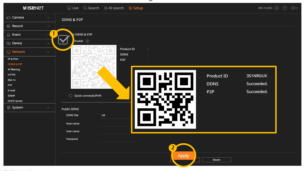
Task: Click the Event bell icon in sidebar
Action: (8, 35)
